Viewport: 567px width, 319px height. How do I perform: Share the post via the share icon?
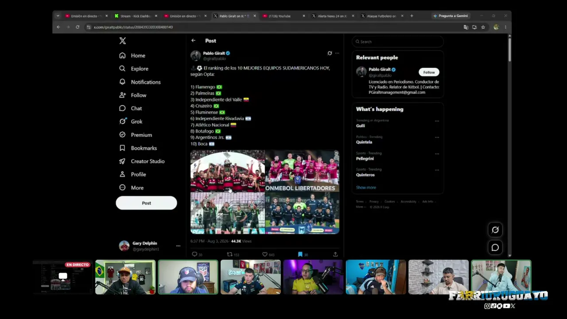[x=335, y=254]
